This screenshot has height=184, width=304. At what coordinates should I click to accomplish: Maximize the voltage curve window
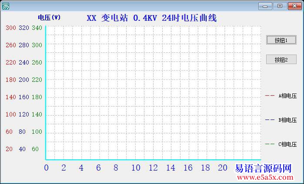[280, 6]
